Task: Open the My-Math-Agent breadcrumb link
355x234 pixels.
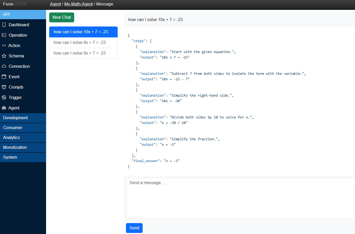Action: [x=78, y=4]
